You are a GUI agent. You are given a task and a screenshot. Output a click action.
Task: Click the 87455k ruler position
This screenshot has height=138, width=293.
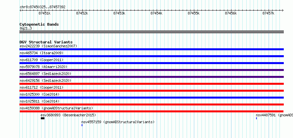pos(194,13)
